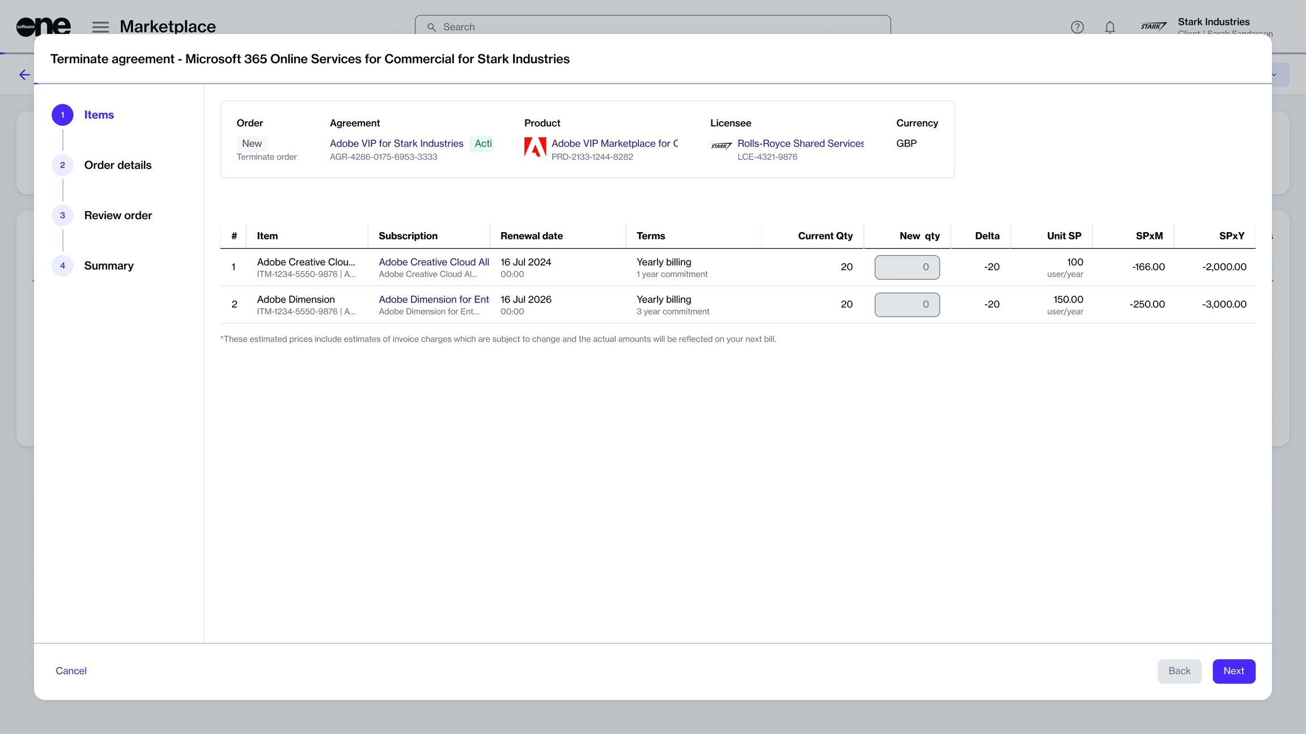Image resolution: width=1306 pixels, height=734 pixels.
Task: Click the Stark licensee logo icon
Action: pyautogui.click(x=721, y=146)
